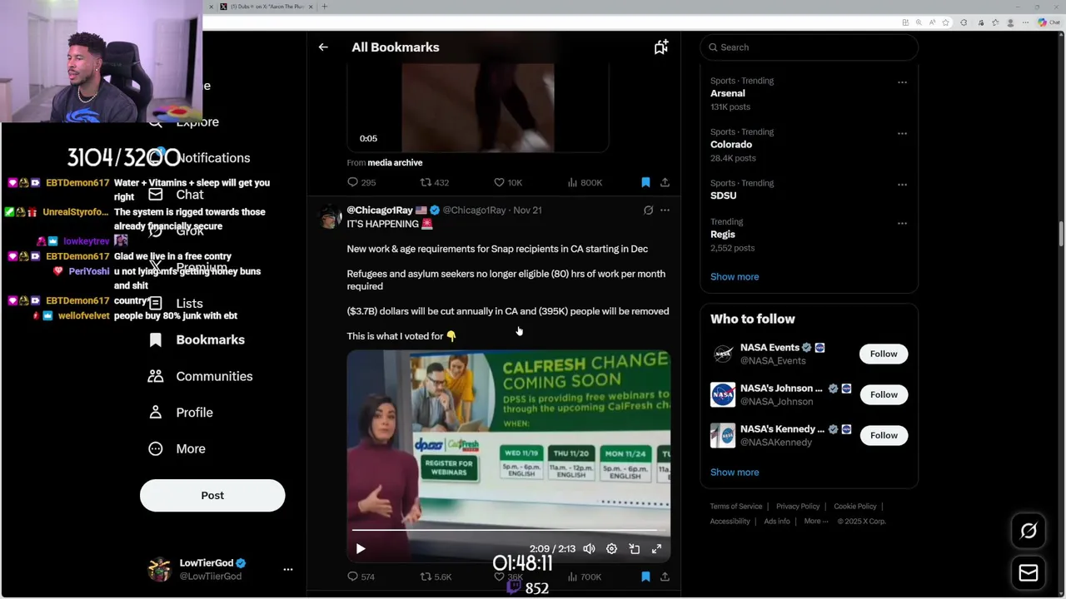Open NASA Events profile avatar

tap(723, 354)
